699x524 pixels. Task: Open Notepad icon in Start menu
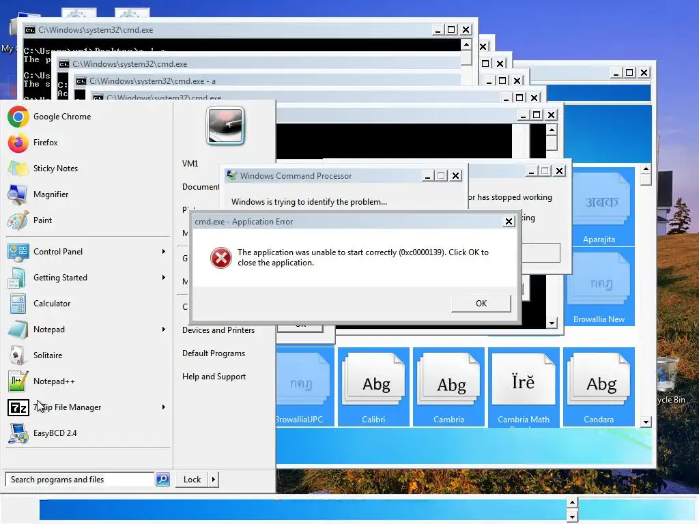point(18,330)
